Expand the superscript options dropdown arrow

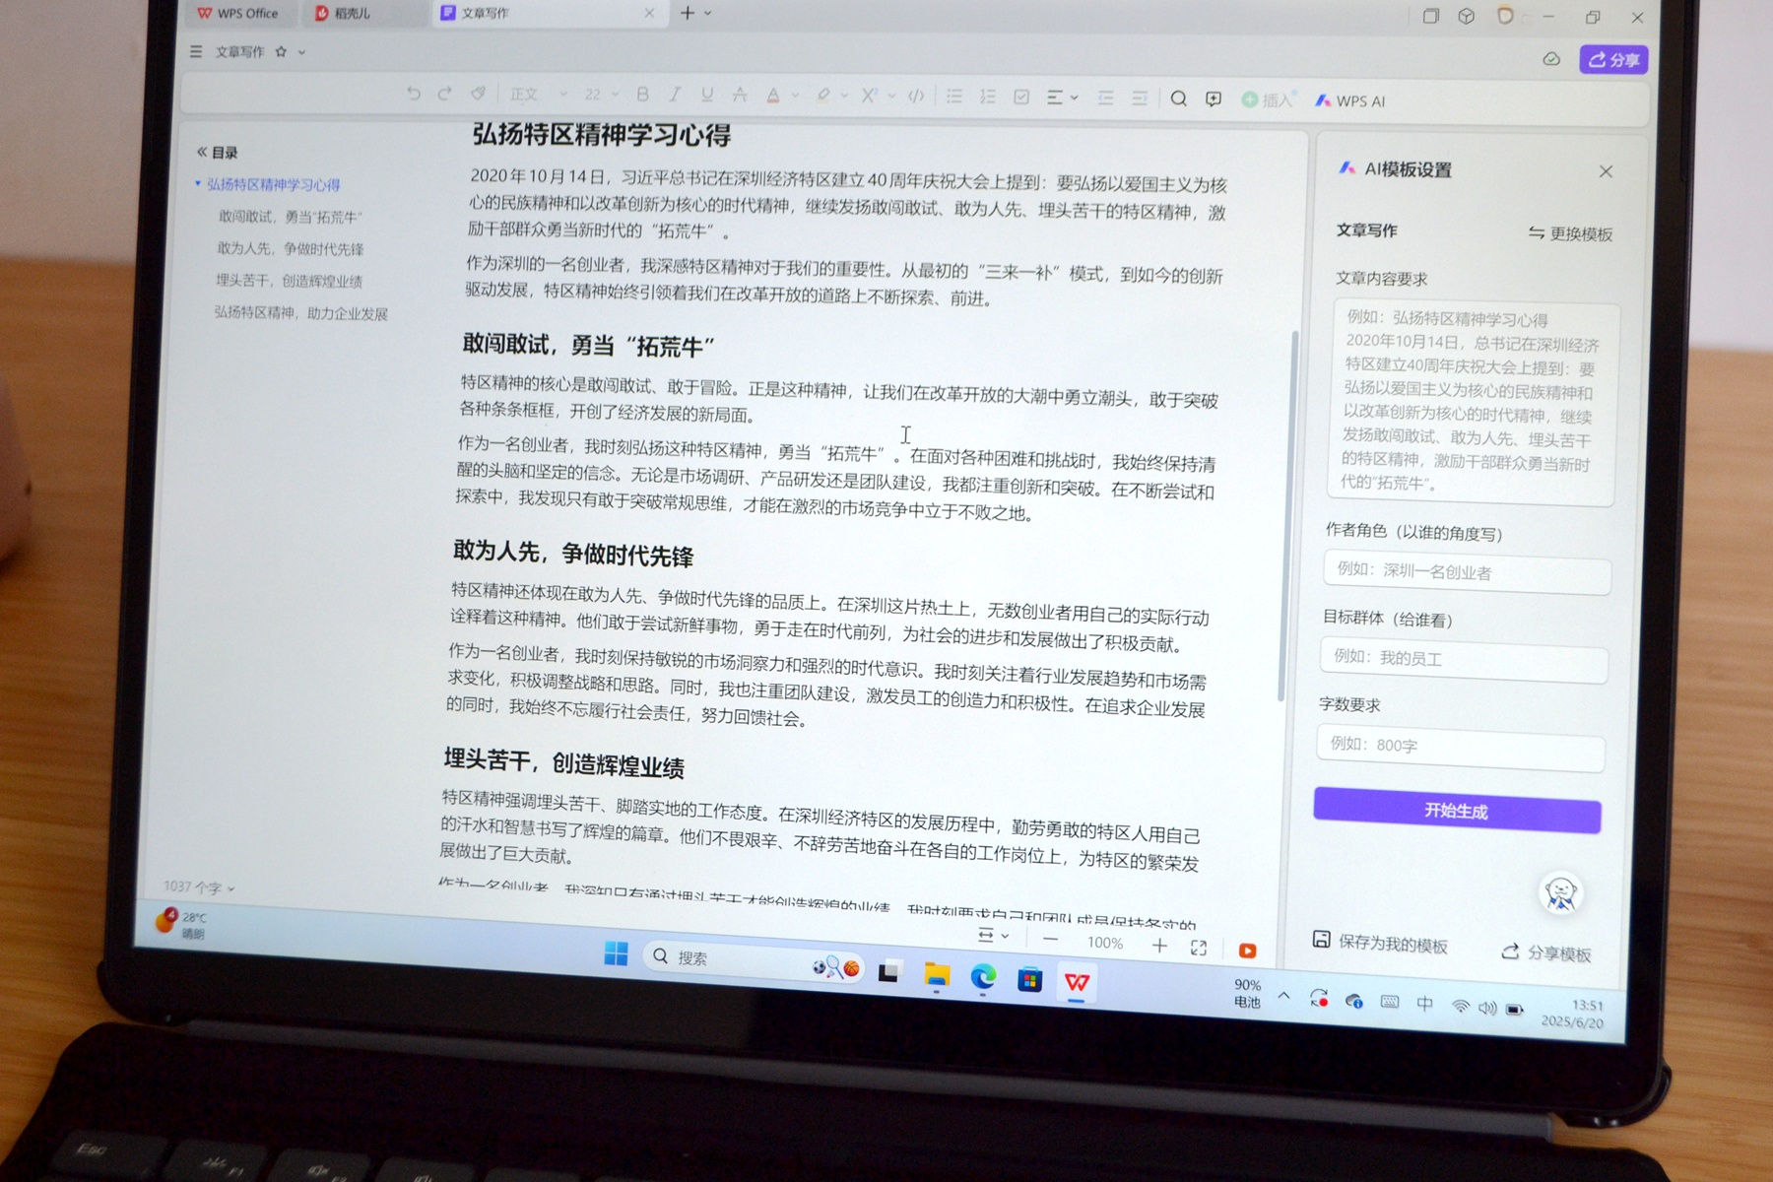point(891,97)
